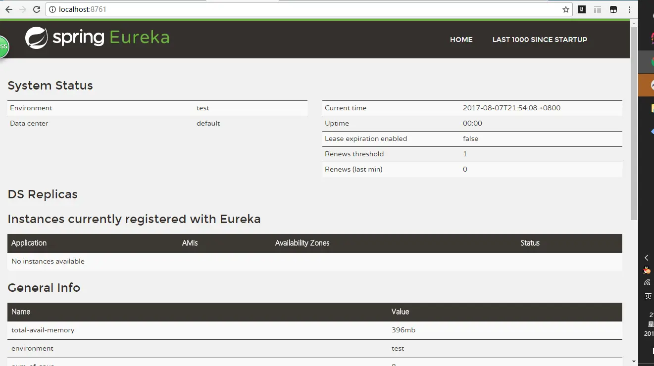Image resolution: width=654 pixels, height=366 pixels.
Task: Click the General Info heading
Action: [x=44, y=288]
